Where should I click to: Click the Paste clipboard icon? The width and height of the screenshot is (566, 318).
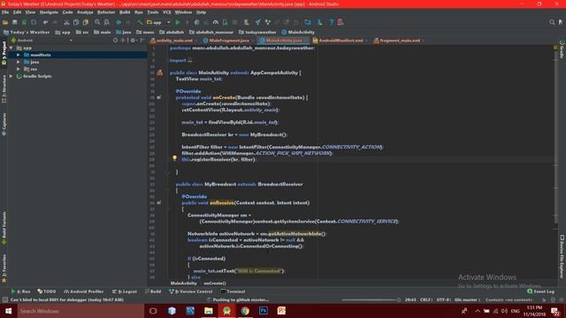(x=86, y=22)
